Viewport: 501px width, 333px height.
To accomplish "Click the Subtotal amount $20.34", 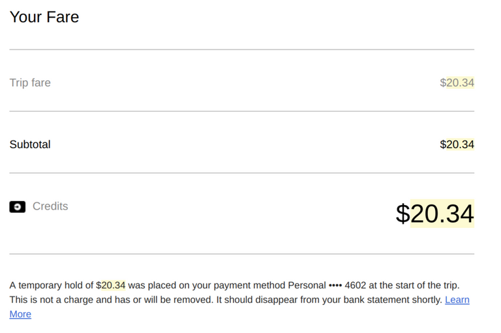I will [457, 144].
